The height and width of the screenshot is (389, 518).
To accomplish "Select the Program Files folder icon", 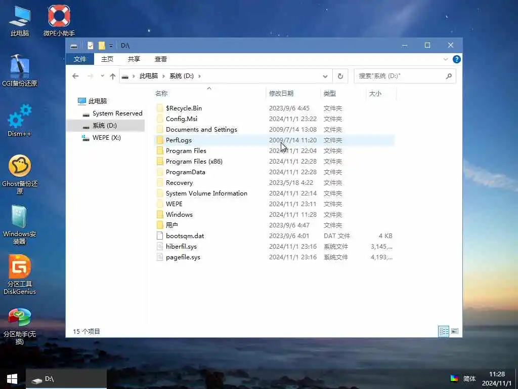I will tap(160, 151).
